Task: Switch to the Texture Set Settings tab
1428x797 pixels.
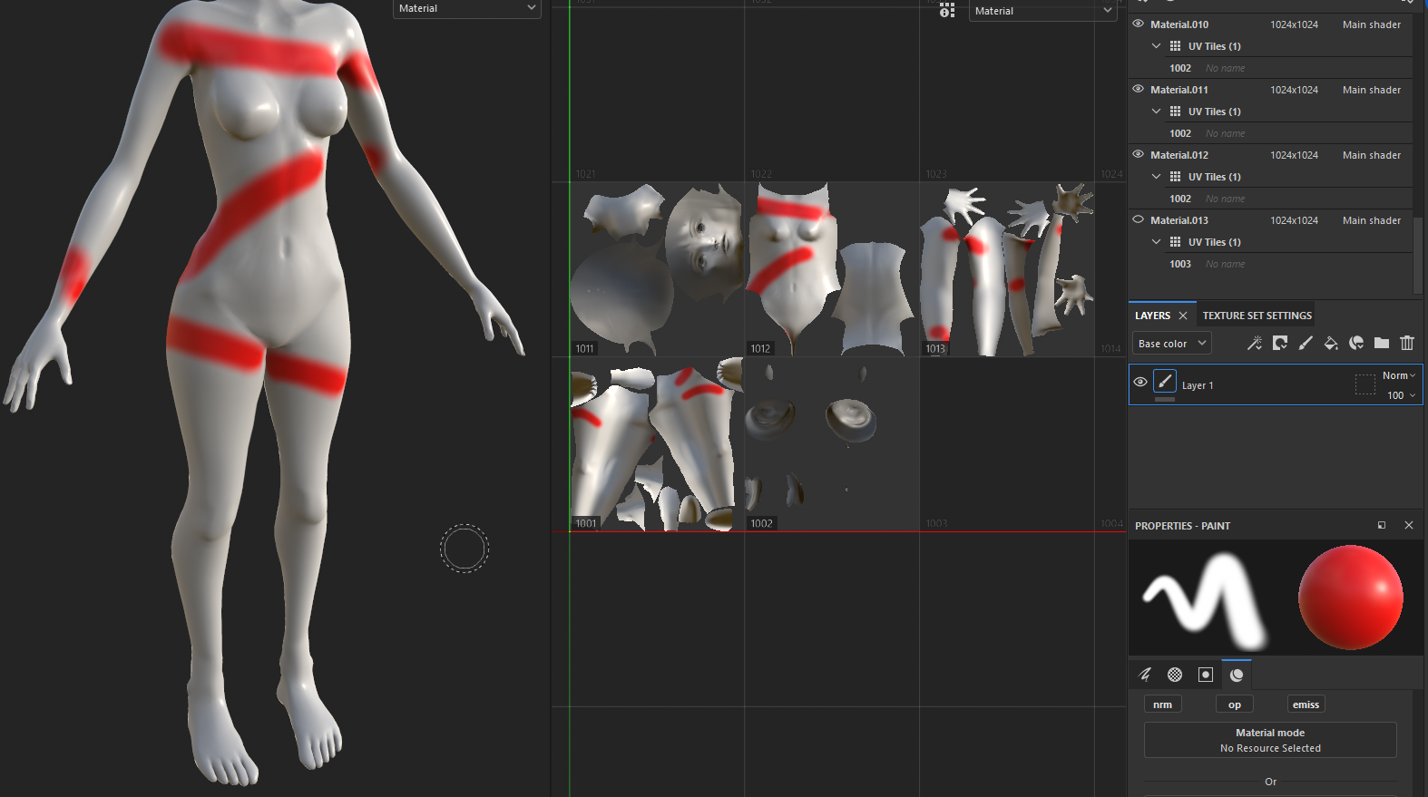Action: coord(1257,316)
